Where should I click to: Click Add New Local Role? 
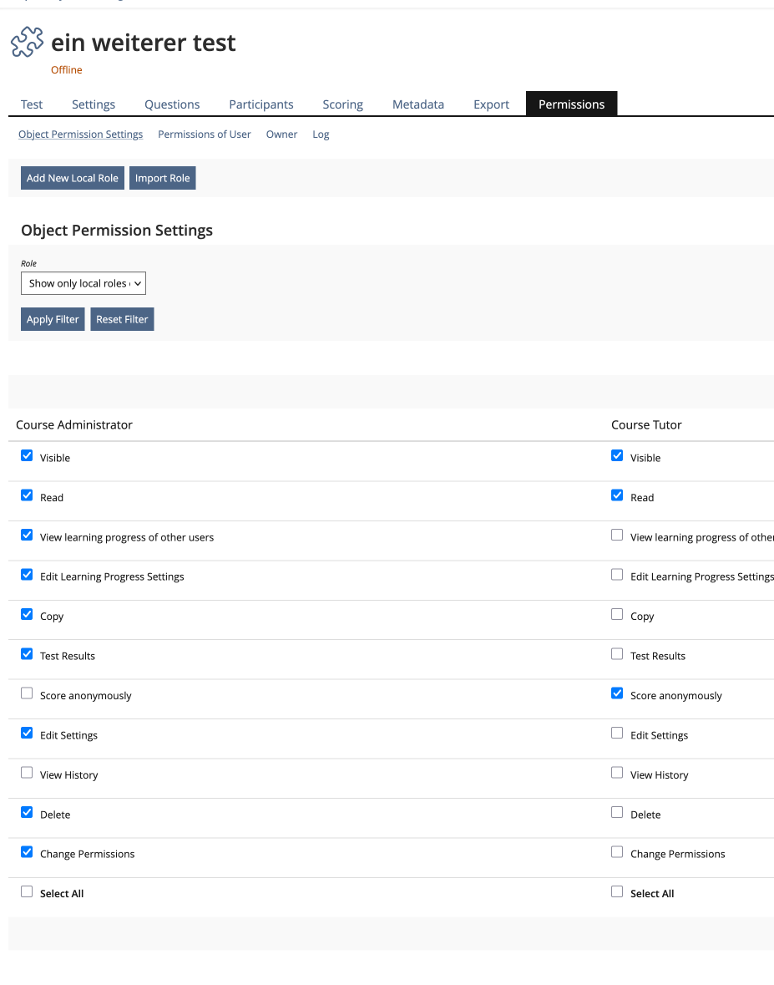[x=72, y=177]
